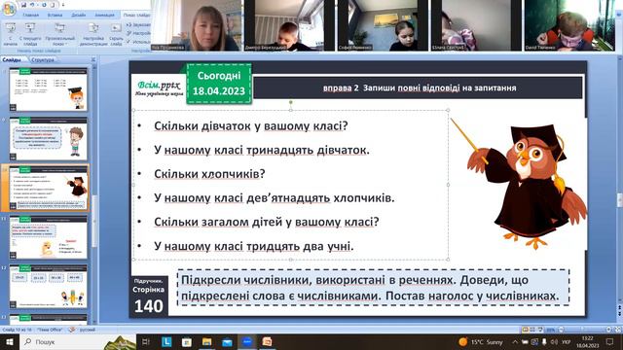
Task: Click text 'У нашому класі дев'ятнадцять хлопчиків.'
Action: (275, 197)
